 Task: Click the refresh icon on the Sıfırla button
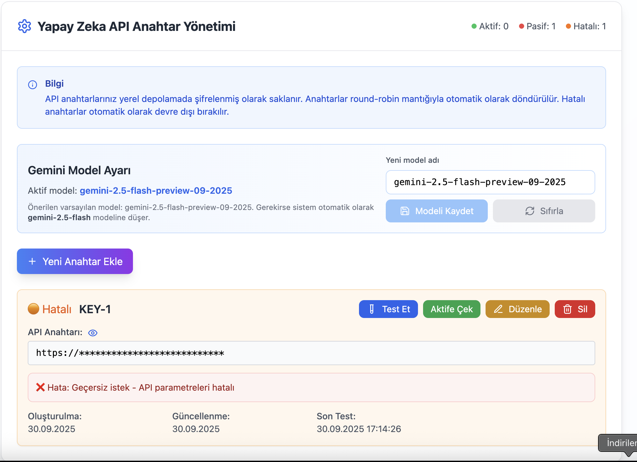click(529, 211)
